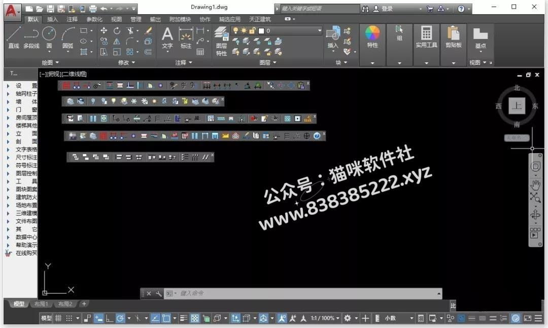
Task: Toggle the layer on/off lightbulb icon
Action: click(236, 31)
